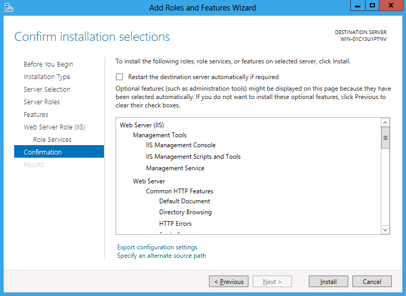The image size is (406, 296).
Task: Select the Default Document entry
Action: click(184, 201)
